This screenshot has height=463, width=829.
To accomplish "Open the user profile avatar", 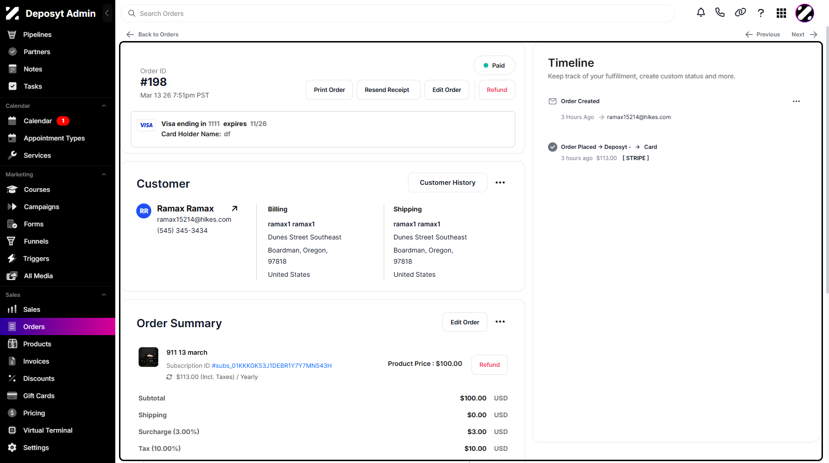I will (805, 13).
